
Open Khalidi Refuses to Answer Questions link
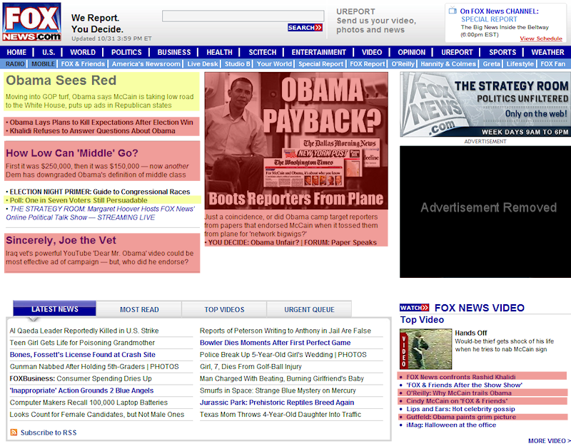point(93,131)
